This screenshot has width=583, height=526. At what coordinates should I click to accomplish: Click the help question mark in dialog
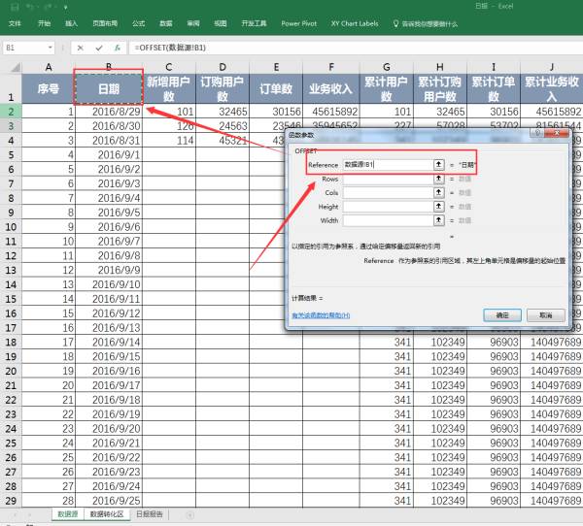point(537,133)
